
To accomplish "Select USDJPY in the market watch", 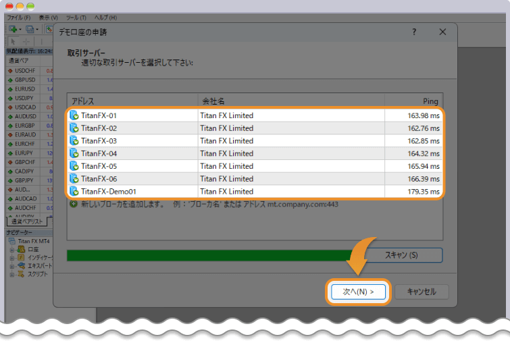I will click(x=24, y=98).
